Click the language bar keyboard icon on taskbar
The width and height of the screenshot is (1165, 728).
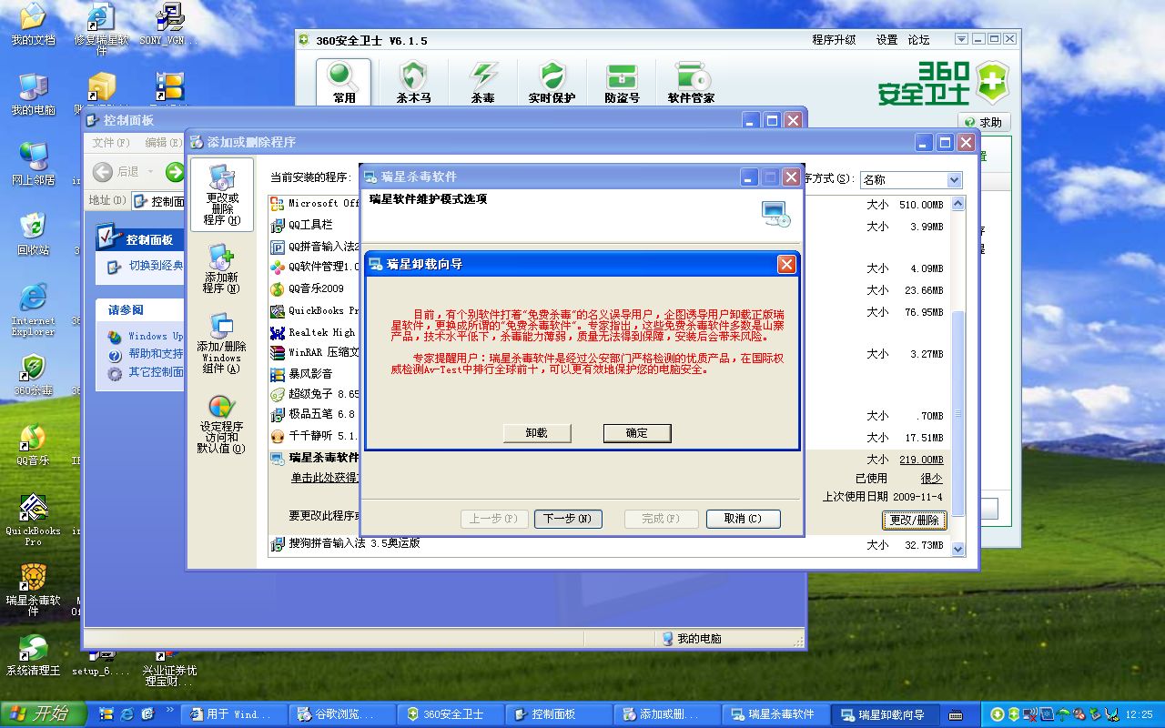tap(956, 714)
